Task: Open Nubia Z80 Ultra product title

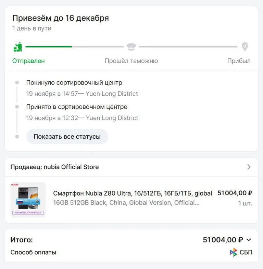Action: [x=133, y=193]
